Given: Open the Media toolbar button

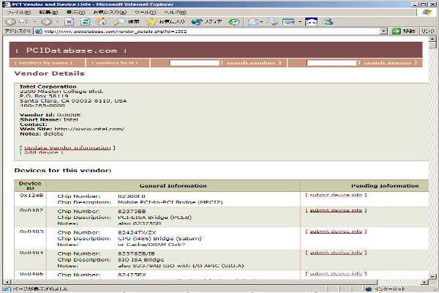Looking at the screenshot, I should click(x=206, y=21).
